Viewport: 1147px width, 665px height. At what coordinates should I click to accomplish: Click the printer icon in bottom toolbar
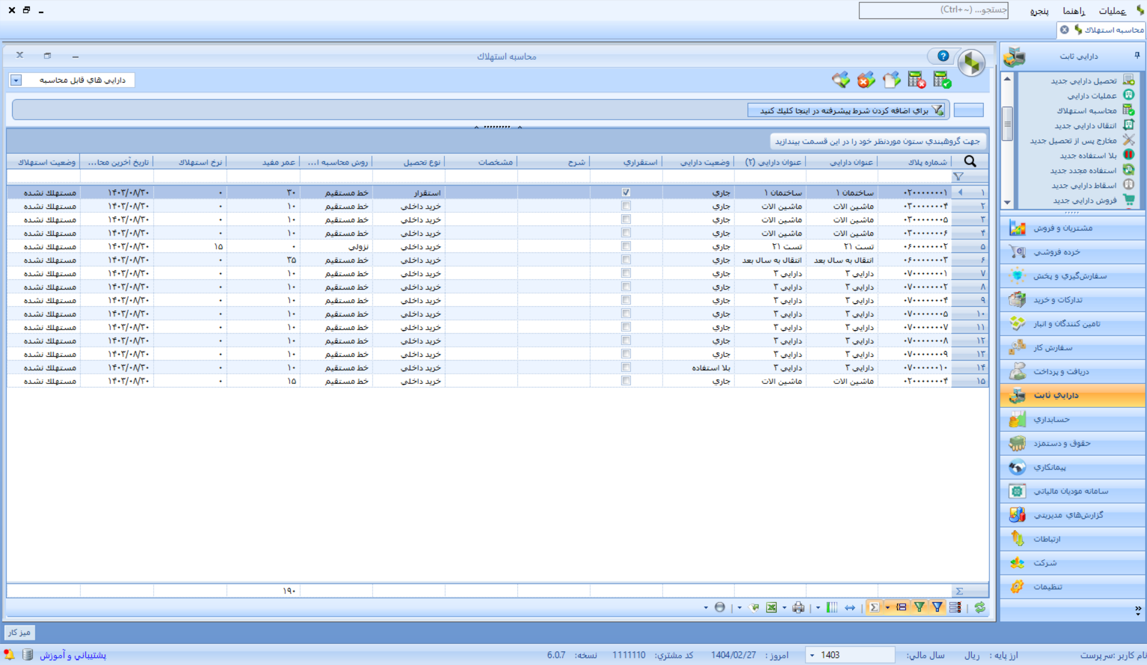(798, 608)
